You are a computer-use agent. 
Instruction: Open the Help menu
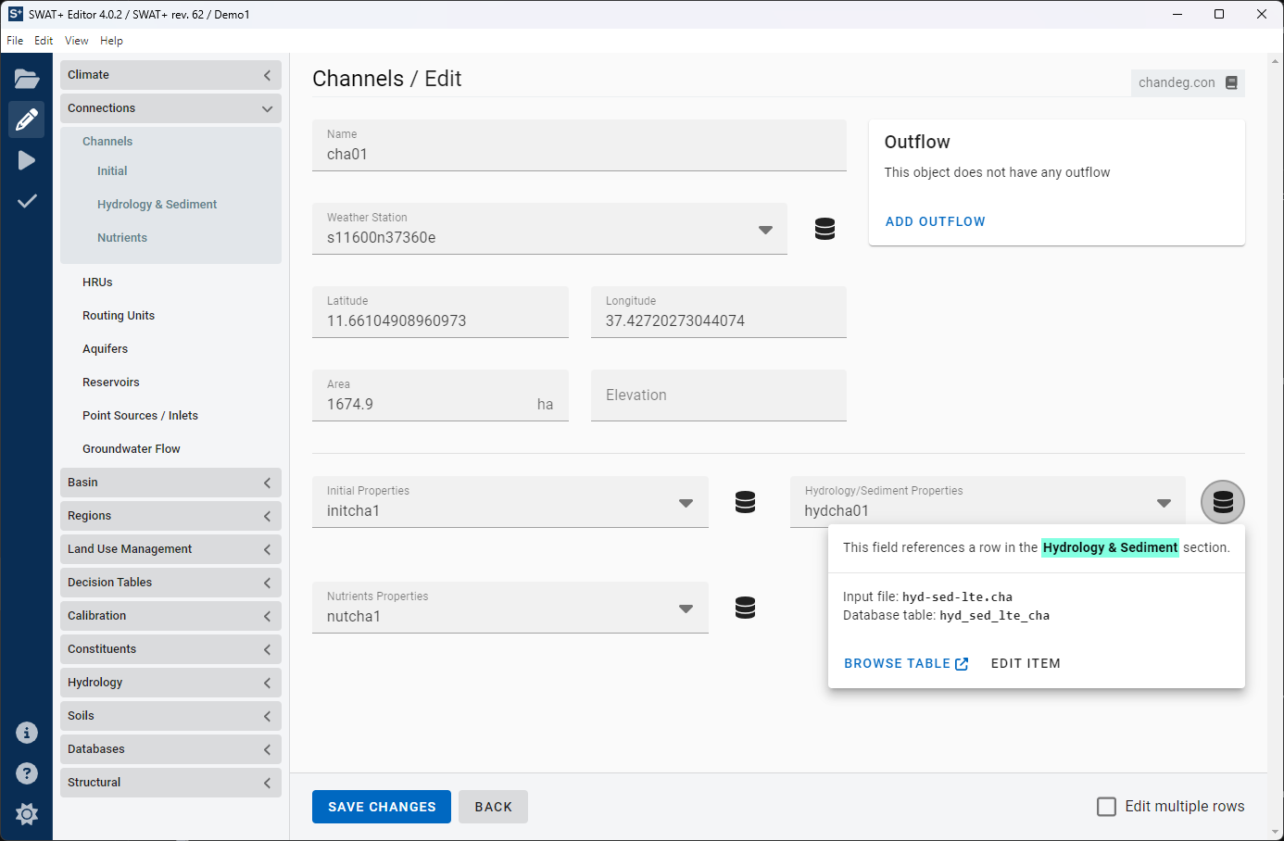pyautogui.click(x=112, y=41)
